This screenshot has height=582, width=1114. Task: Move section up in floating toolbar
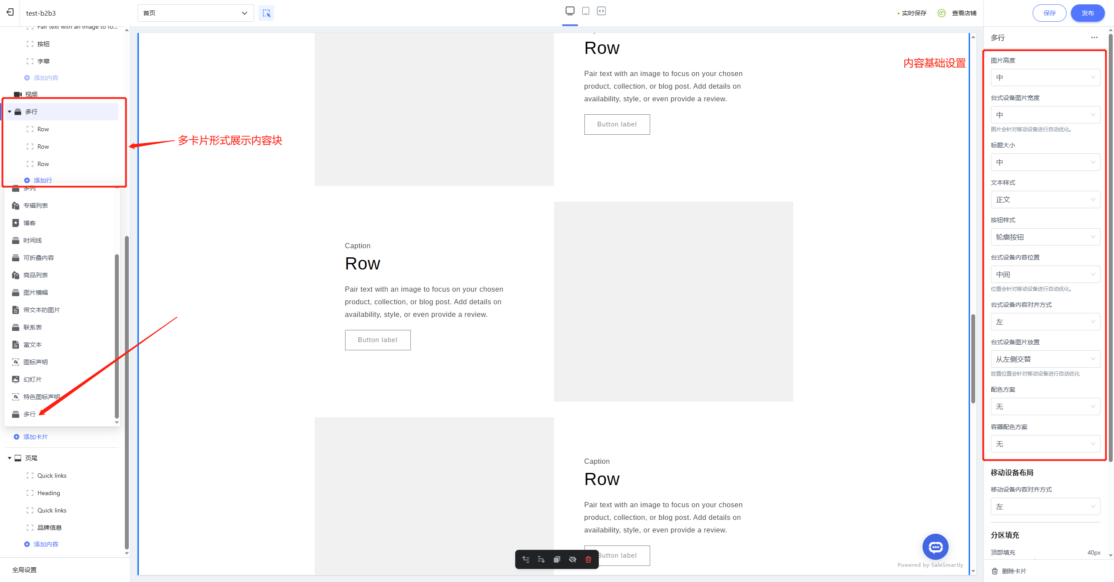[526, 559]
